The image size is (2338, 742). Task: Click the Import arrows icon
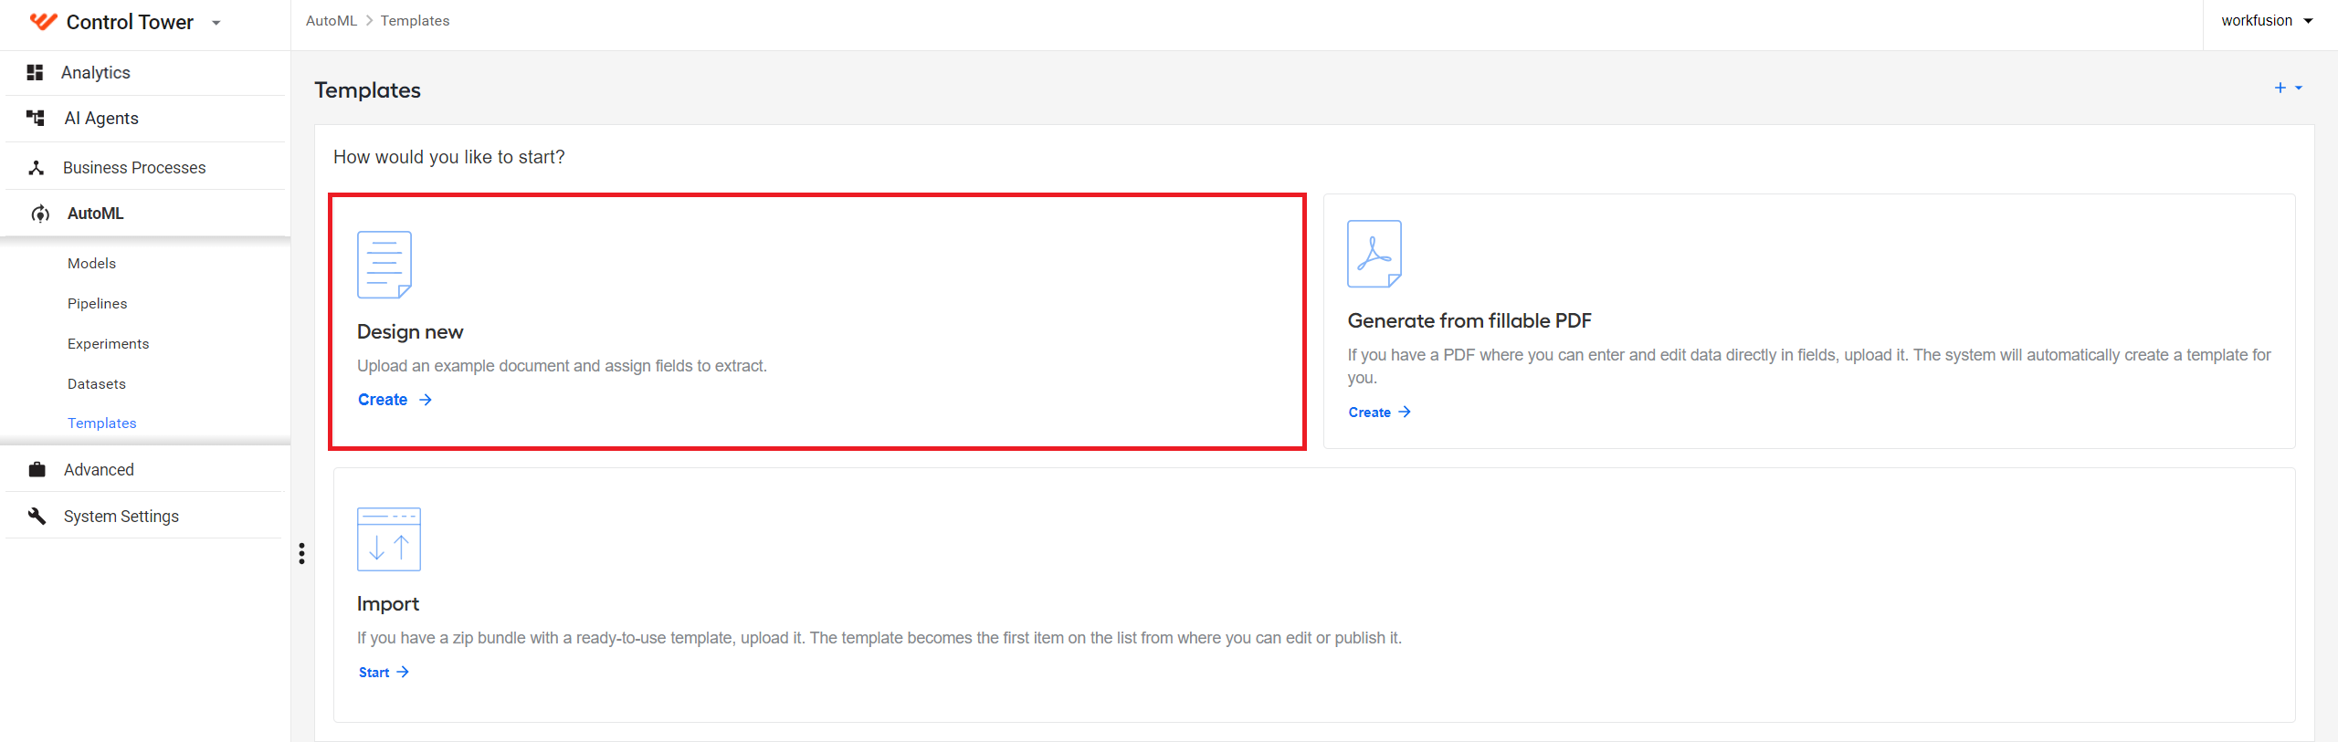click(x=389, y=539)
